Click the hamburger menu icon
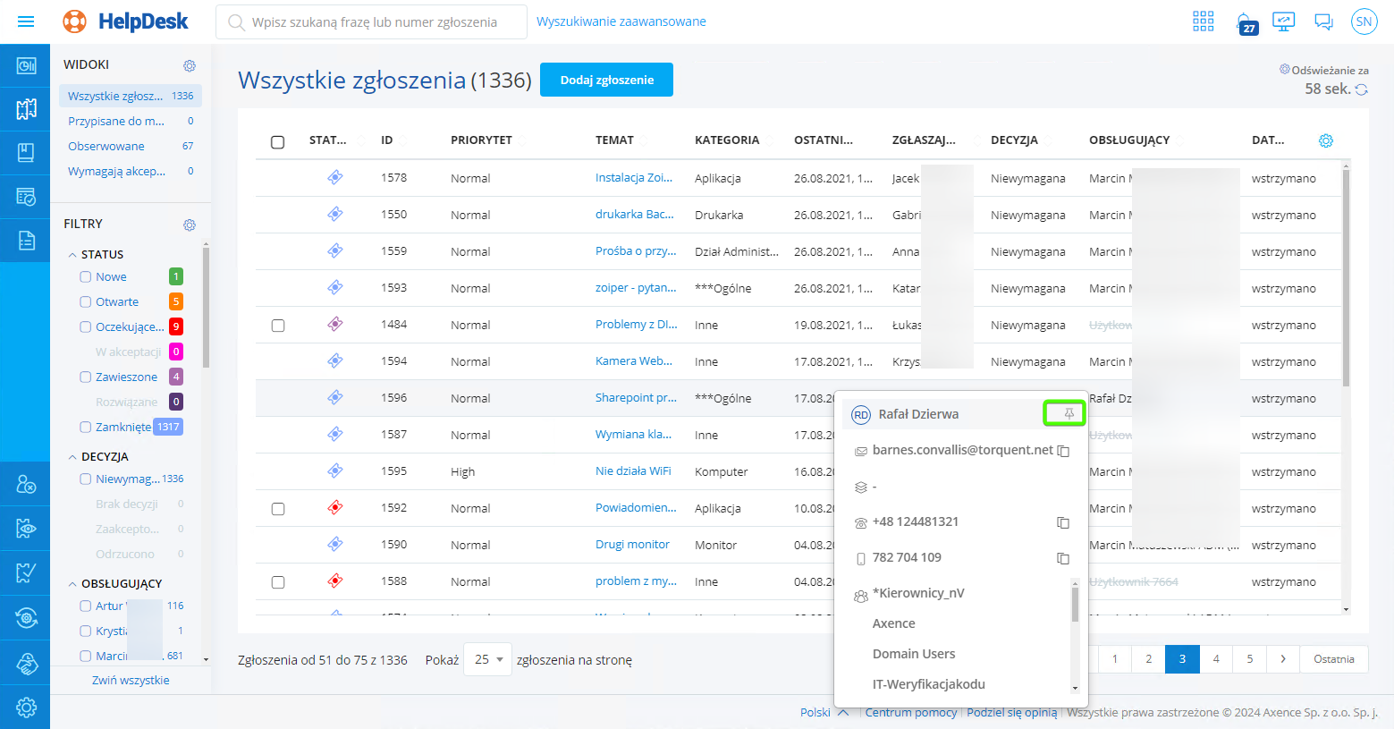 [26, 21]
